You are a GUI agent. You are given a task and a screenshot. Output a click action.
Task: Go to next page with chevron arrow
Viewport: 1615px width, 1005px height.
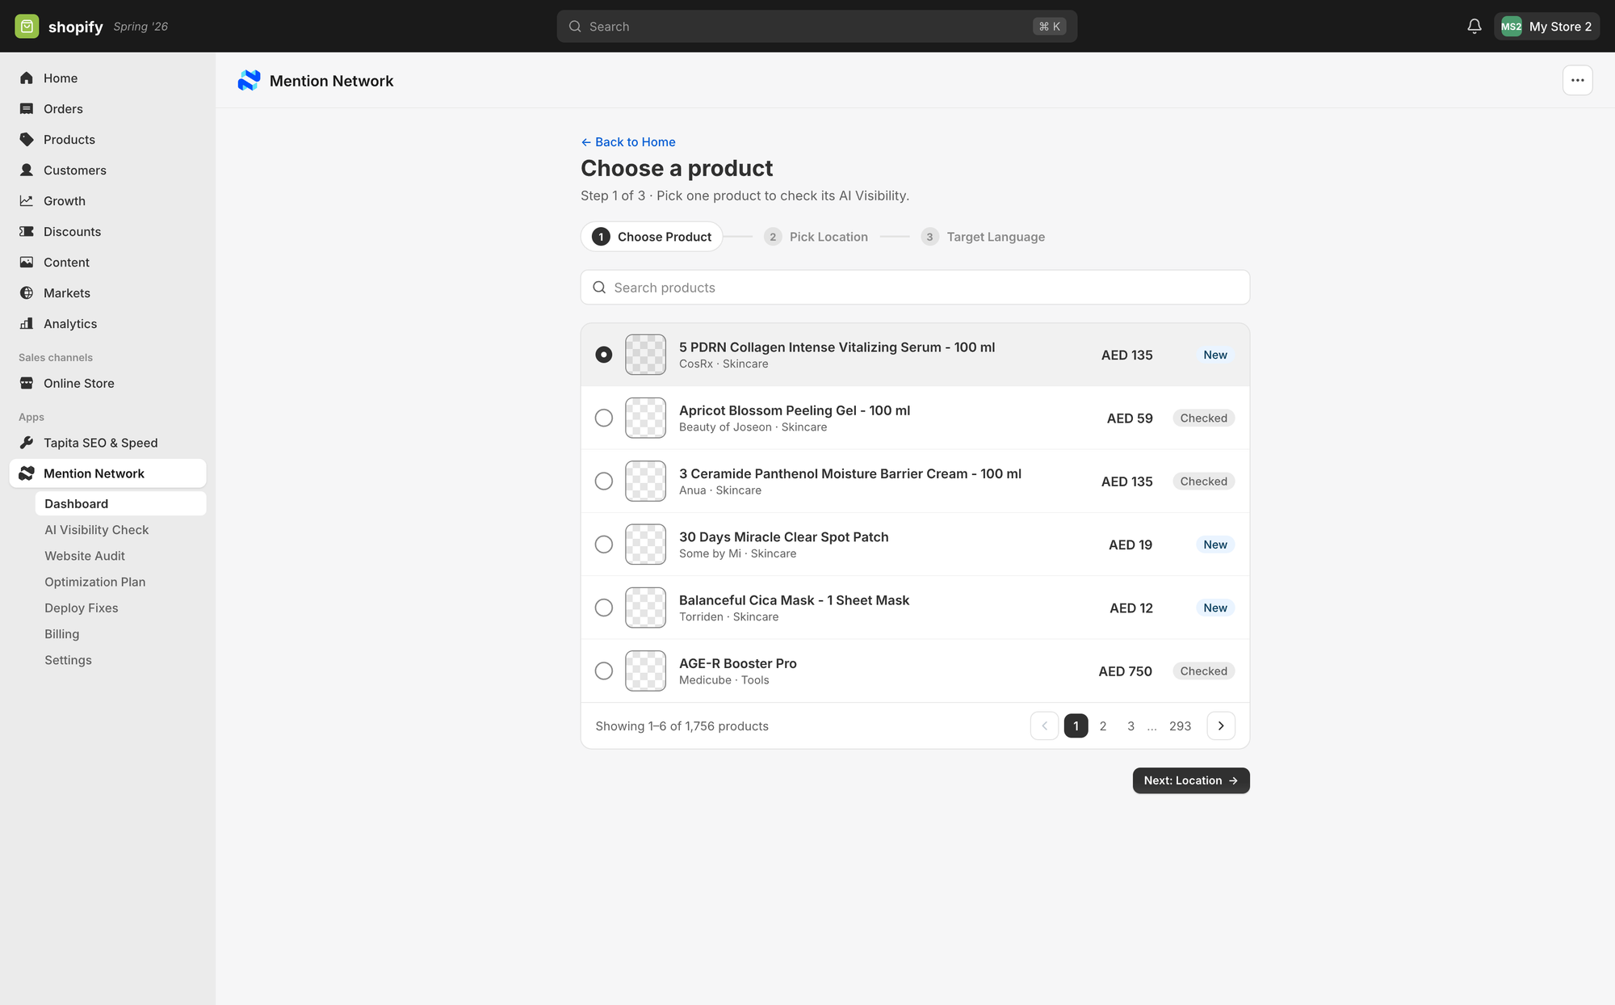pyautogui.click(x=1221, y=726)
